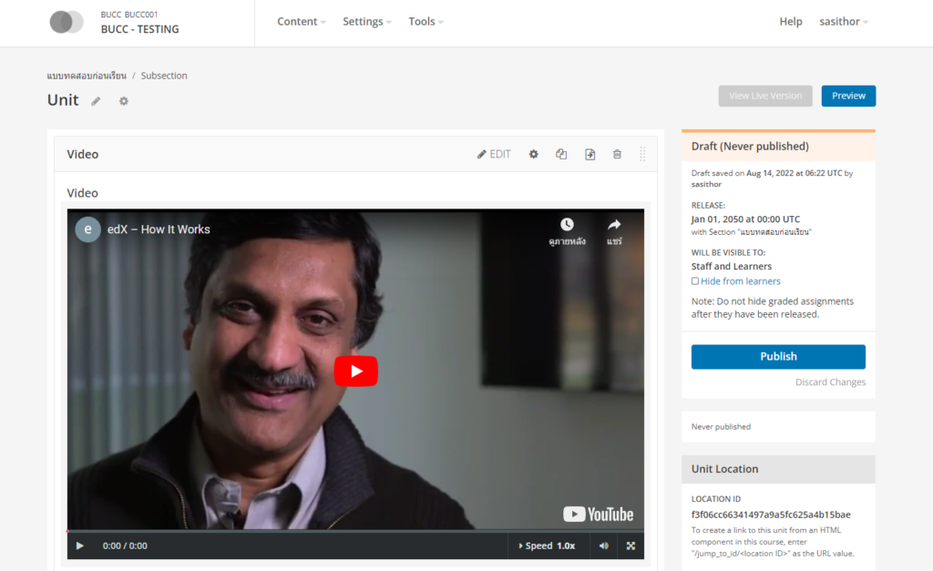Check the Hide from learners checkbox
This screenshot has height=571, width=933.
coord(695,281)
